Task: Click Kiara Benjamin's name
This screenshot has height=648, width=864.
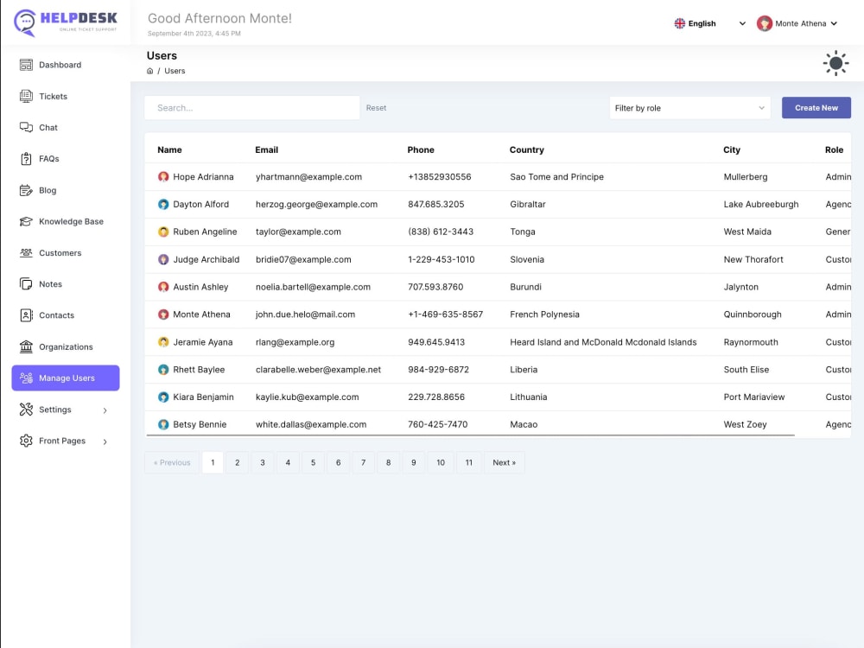Action: pos(203,397)
